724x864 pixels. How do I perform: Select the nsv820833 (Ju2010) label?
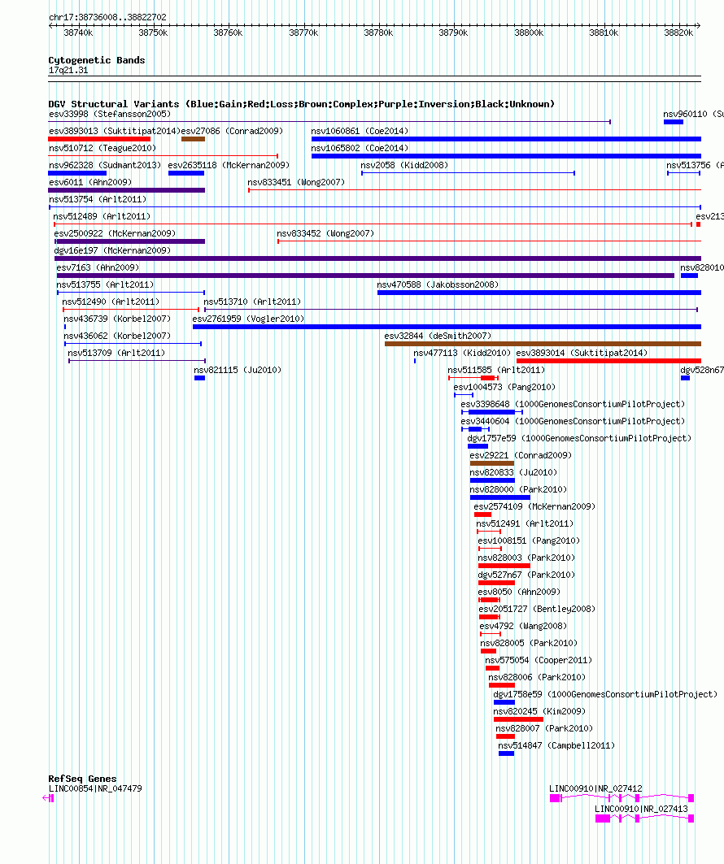513,473
